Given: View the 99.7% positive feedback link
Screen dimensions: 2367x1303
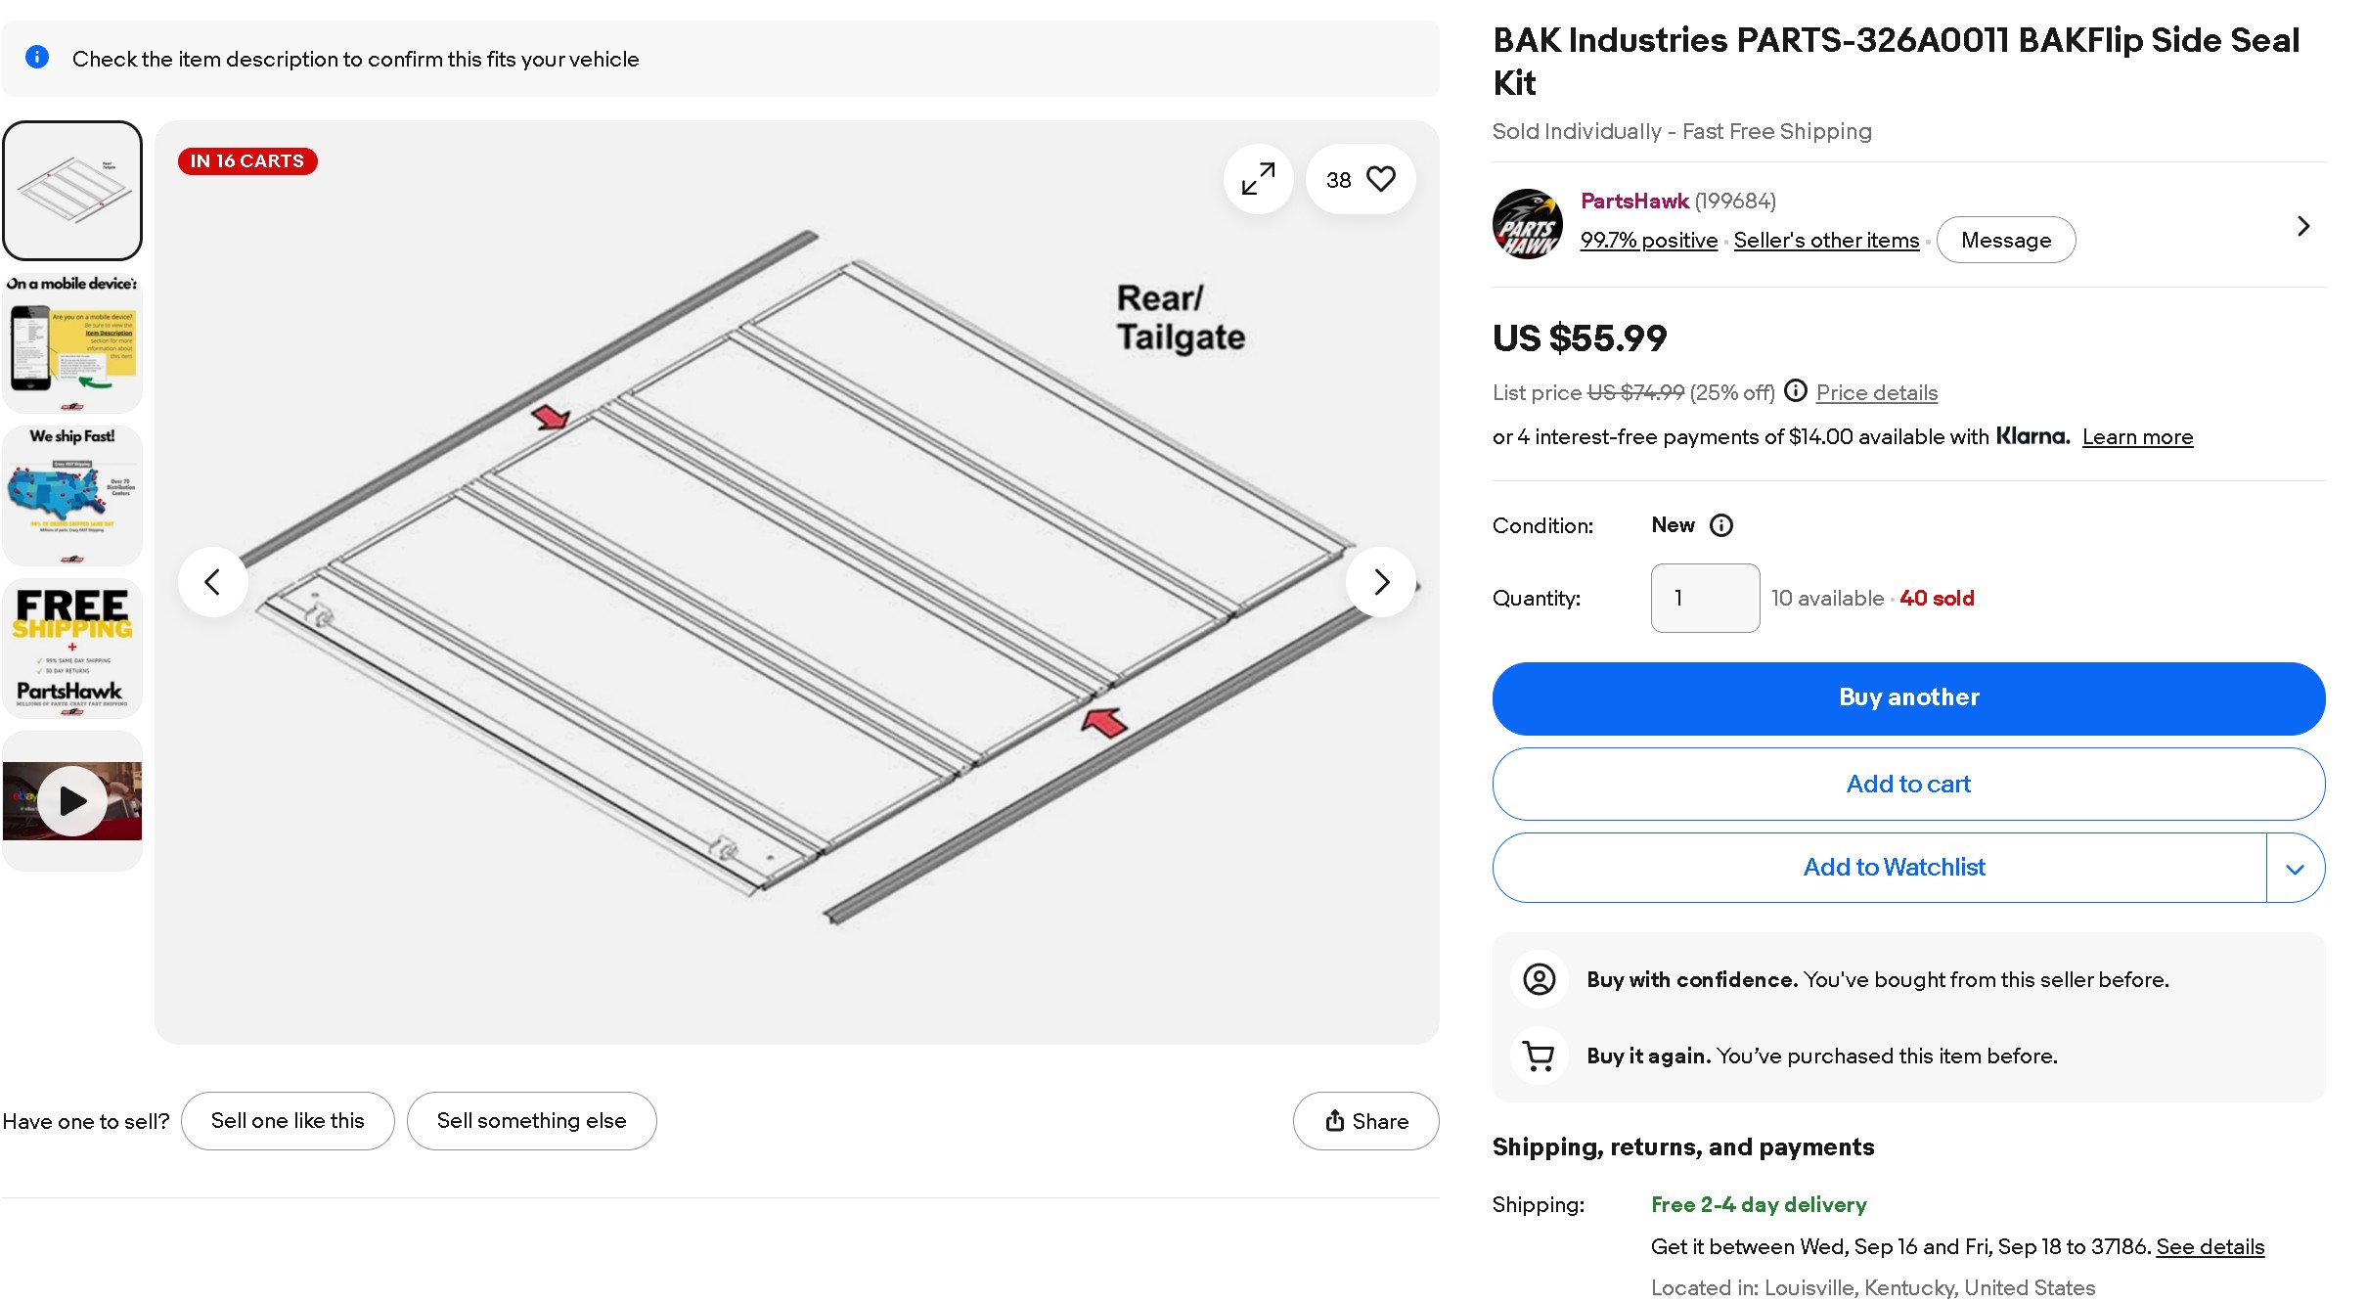Looking at the screenshot, I should point(1649,241).
